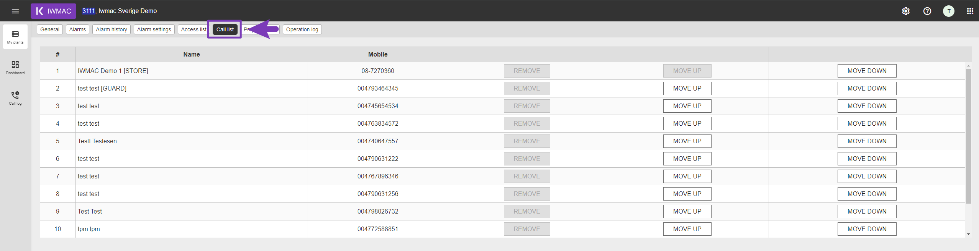Open Dashboard from the sidebar
Image resolution: width=979 pixels, height=251 pixels.
[x=15, y=67]
